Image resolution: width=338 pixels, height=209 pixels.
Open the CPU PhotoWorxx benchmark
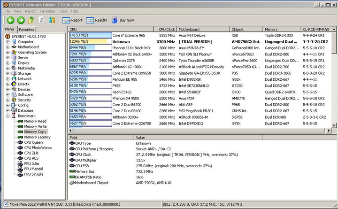38,148
